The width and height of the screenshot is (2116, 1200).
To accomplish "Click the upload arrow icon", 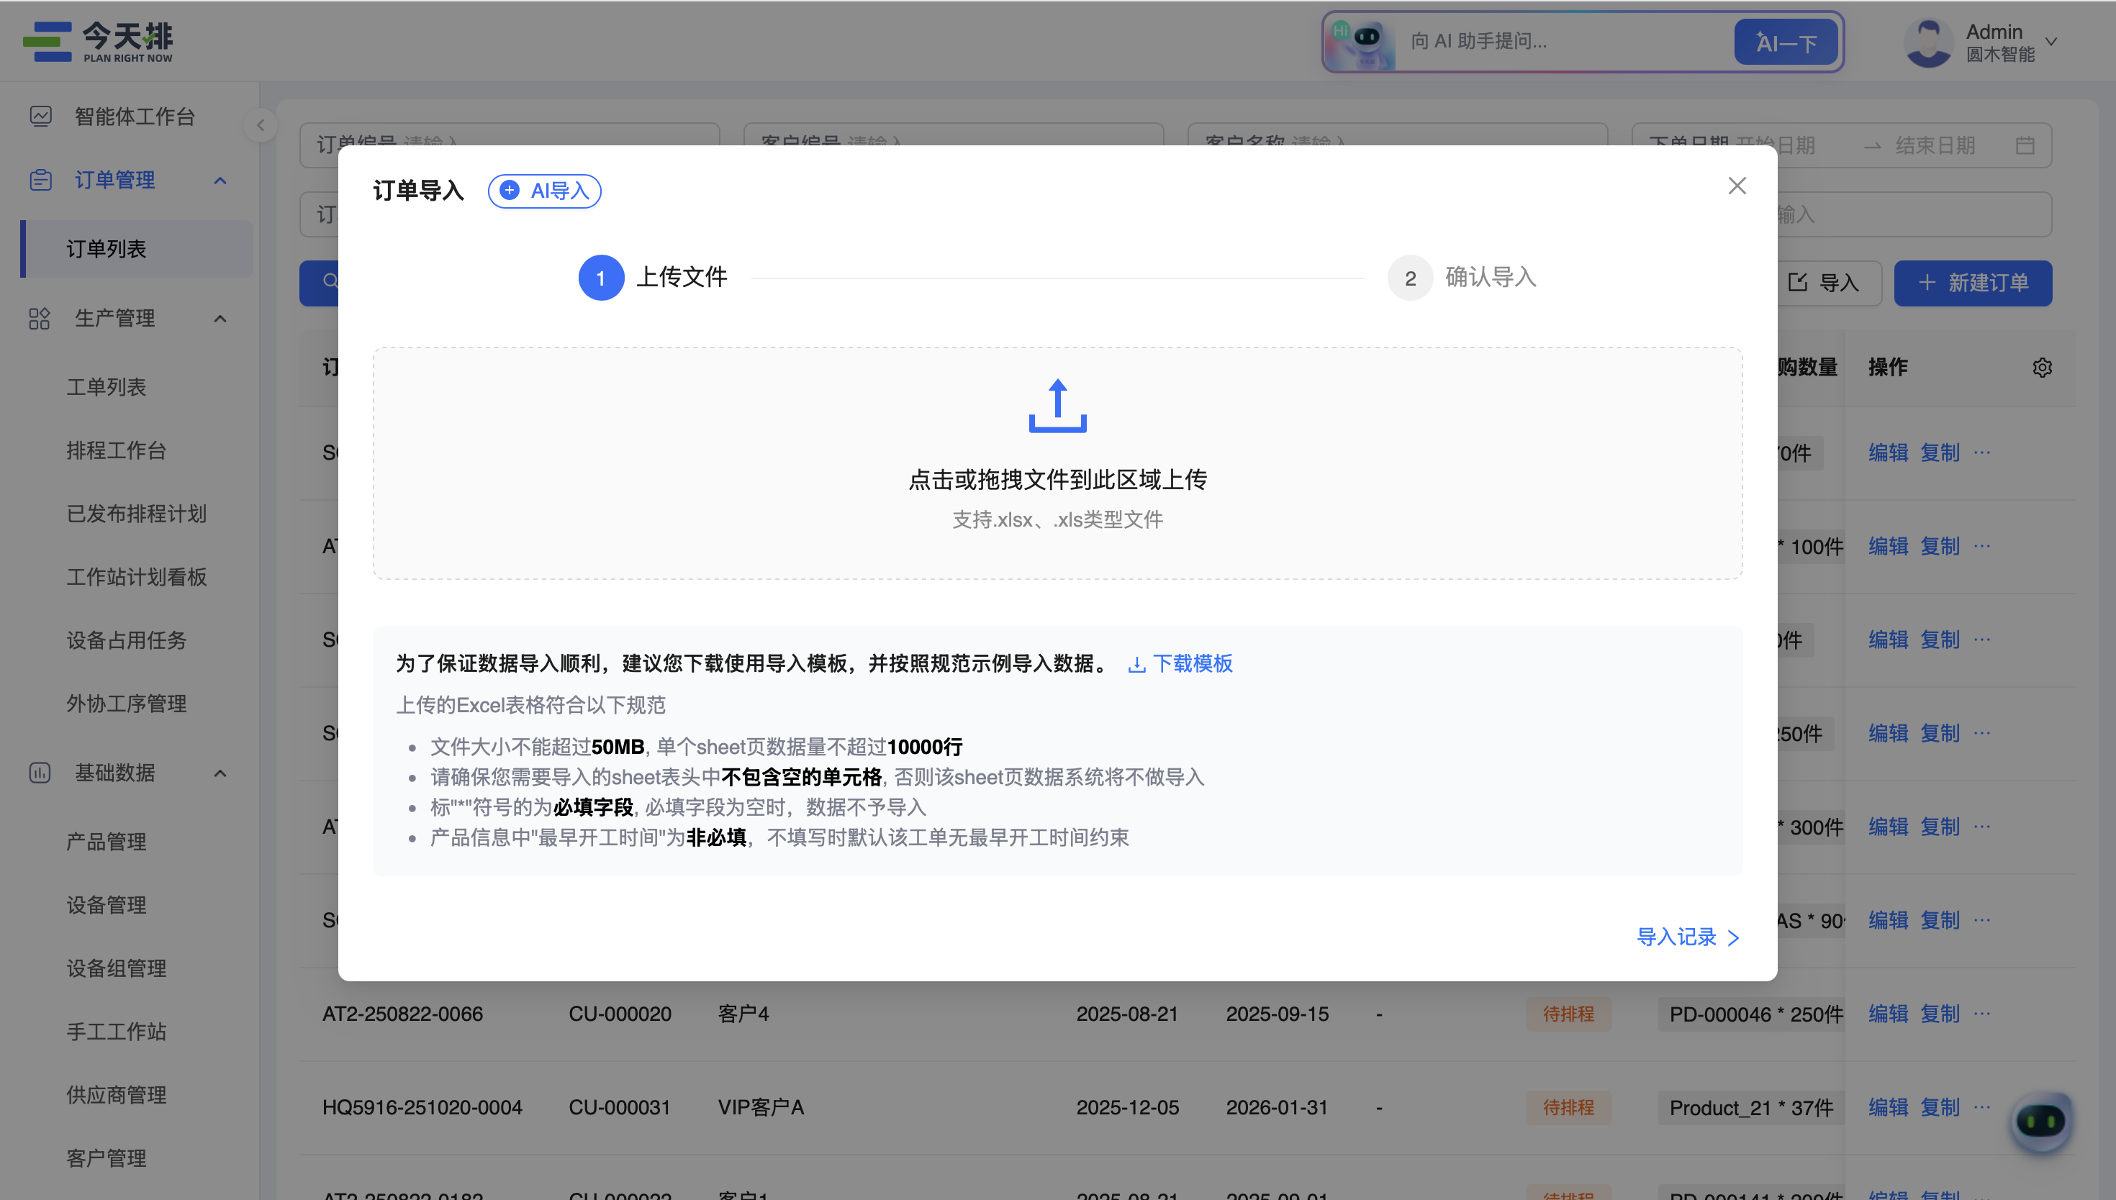I will point(1057,406).
